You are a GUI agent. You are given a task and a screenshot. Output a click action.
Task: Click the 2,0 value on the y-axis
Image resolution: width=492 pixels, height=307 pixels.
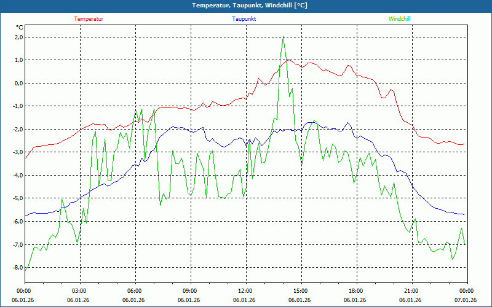point(18,37)
